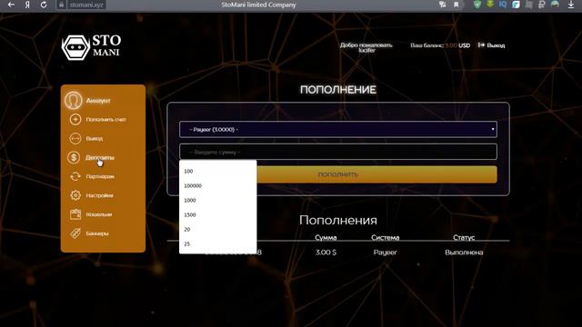Screen dimensions: 582x327
Task: Open the IQ extension icon
Action: coord(503,5)
